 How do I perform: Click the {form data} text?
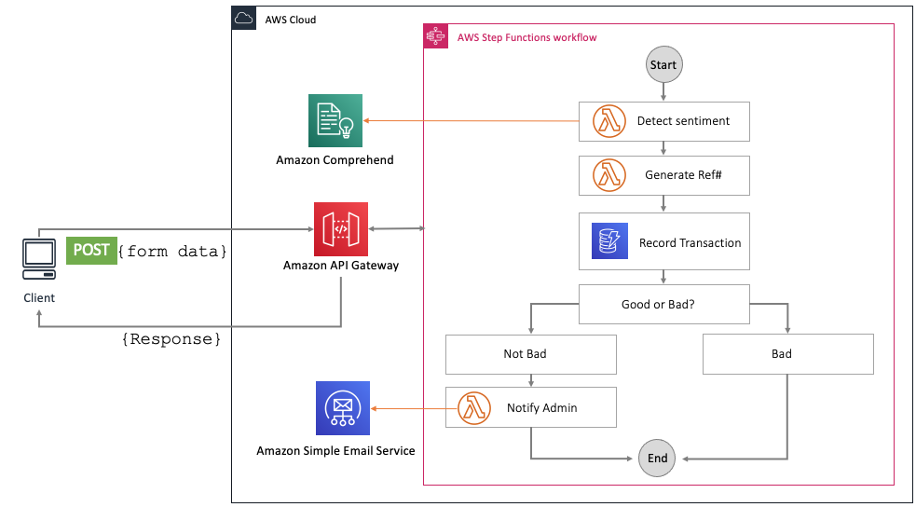171,251
